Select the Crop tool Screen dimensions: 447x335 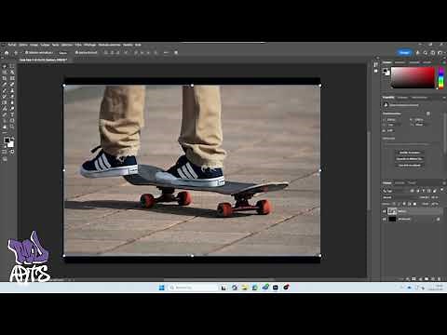point(5,78)
